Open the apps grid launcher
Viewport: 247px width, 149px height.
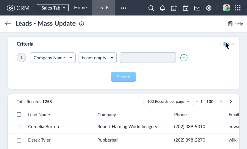coord(238,8)
